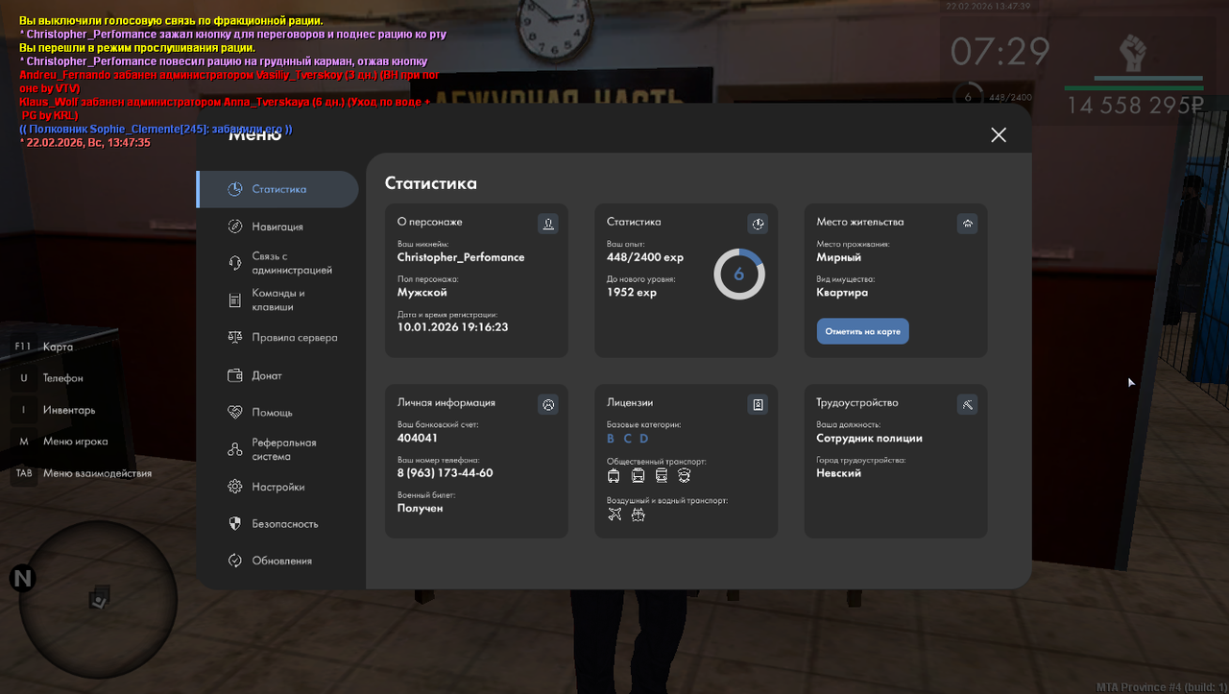The width and height of the screenshot is (1229, 694).
Task: Click the 448/2400 counter in top HUD
Action: pyautogui.click(x=1009, y=97)
